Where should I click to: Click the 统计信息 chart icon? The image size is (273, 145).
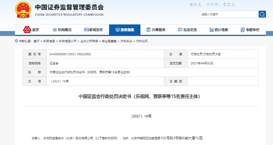tap(211, 30)
